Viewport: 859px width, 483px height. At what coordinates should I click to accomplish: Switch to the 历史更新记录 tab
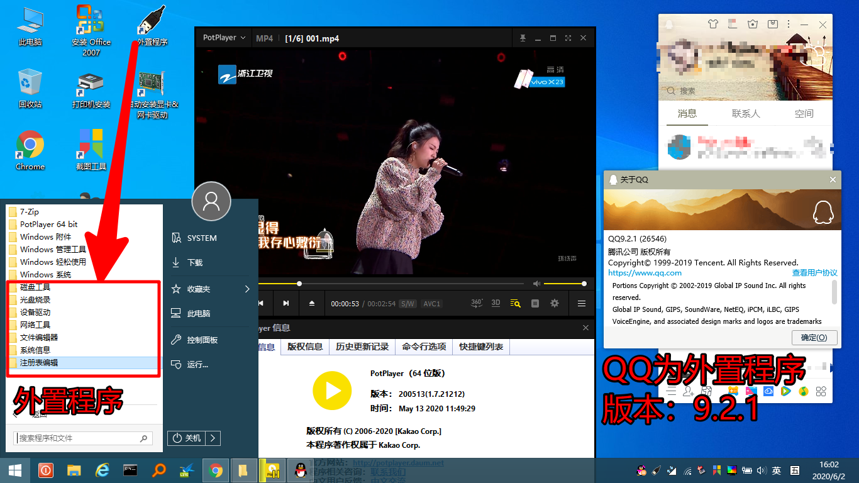pos(362,347)
